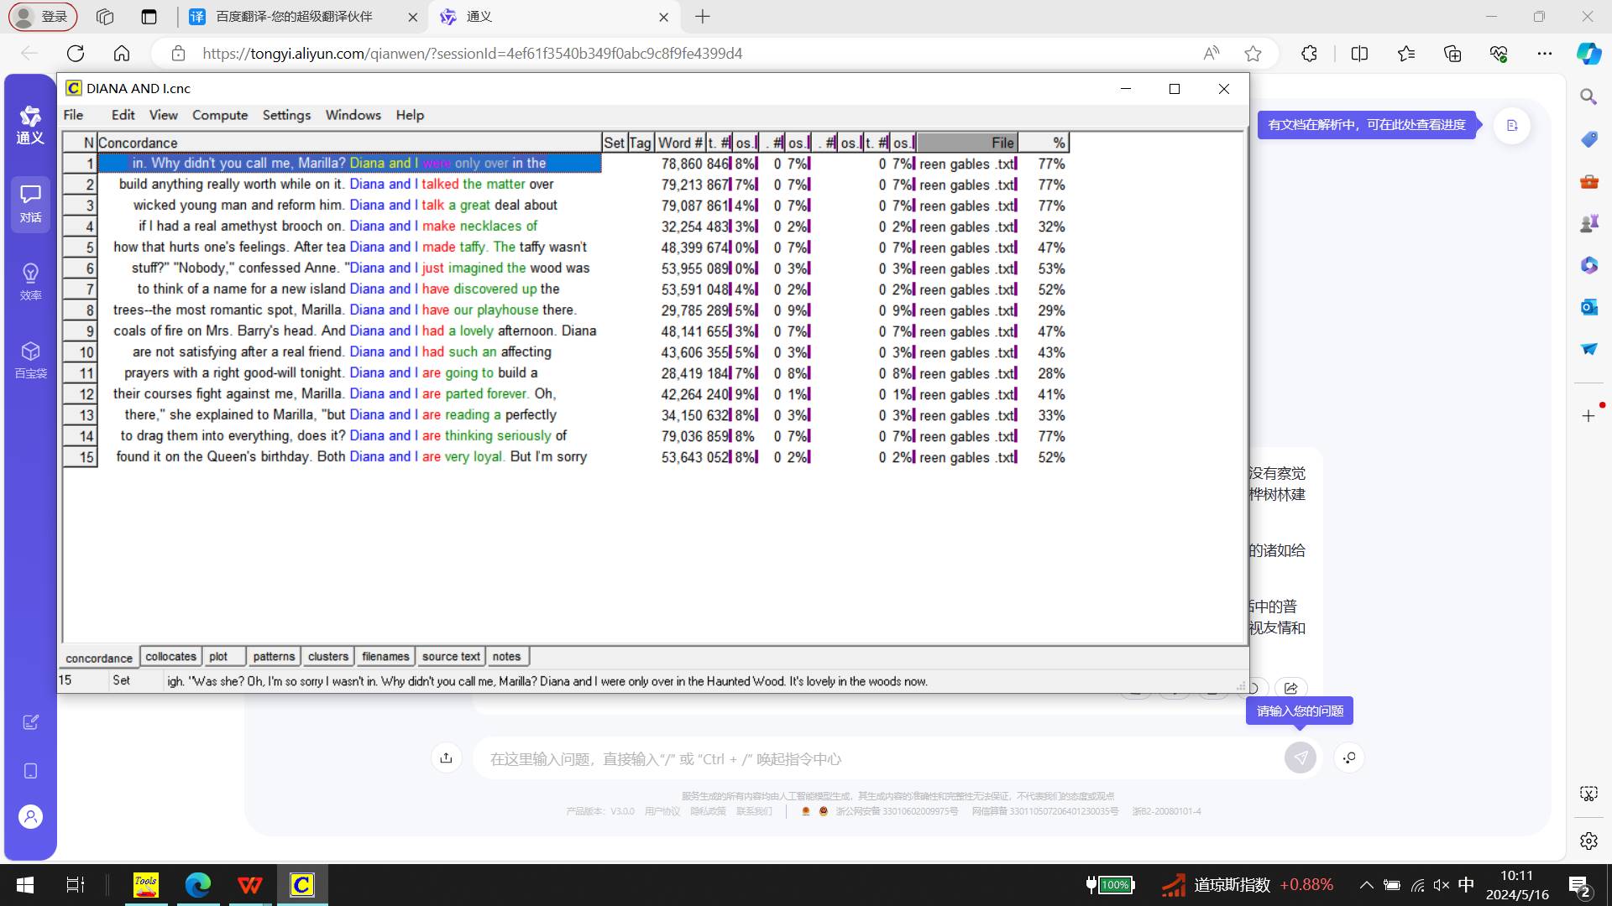Viewport: 1612px width, 906px height.
Task: Select concordance line 9 row number
Action: click(81, 331)
